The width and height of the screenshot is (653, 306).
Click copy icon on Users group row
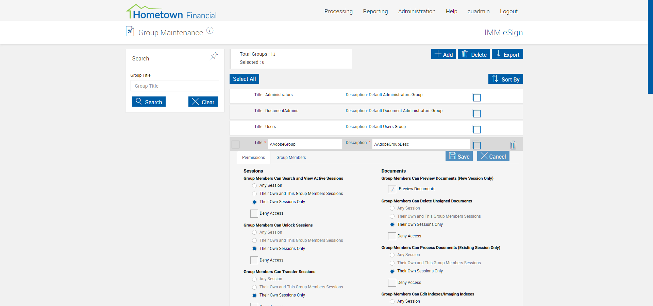tap(476, 129)
